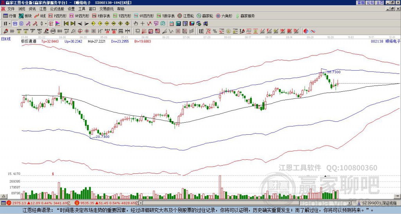Open the 论坛 link
Image resolution: width=401 pixels, height=214 pixels.
[370, 3]
